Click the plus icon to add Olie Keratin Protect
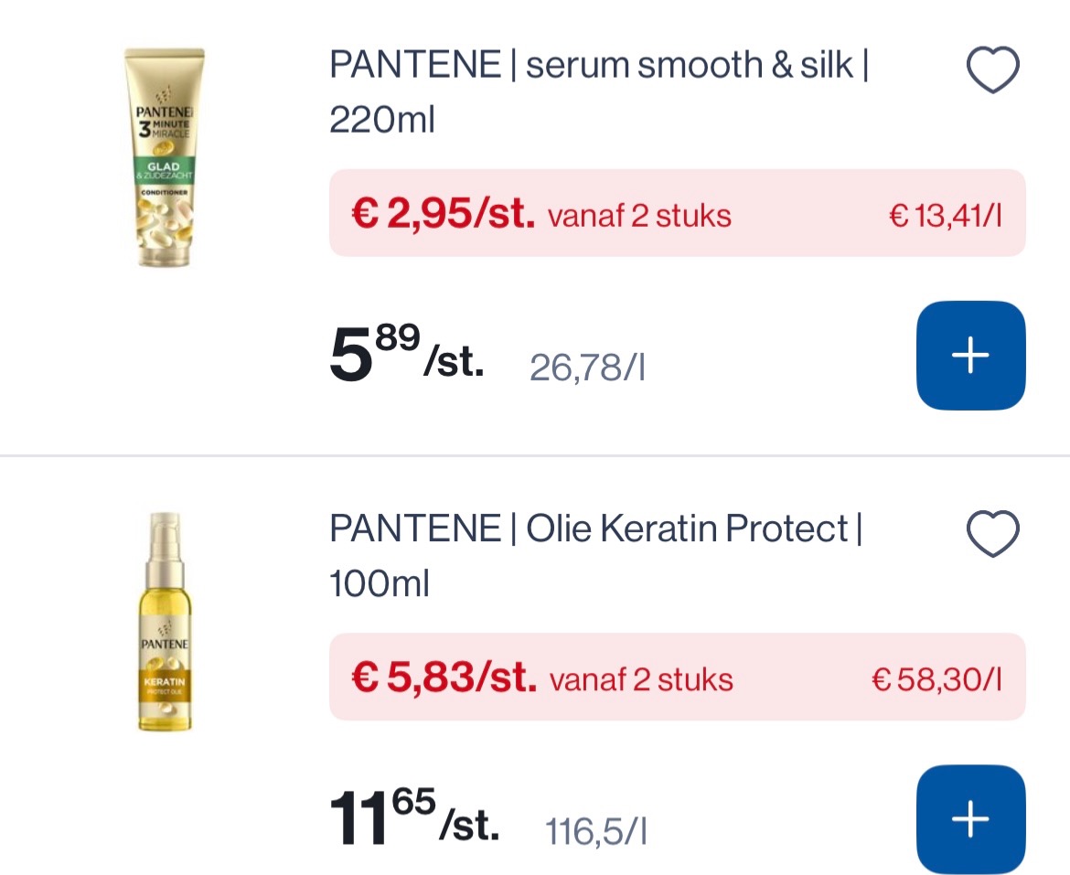The width and height of the screenshot is (1070, 875). [970, 819]
